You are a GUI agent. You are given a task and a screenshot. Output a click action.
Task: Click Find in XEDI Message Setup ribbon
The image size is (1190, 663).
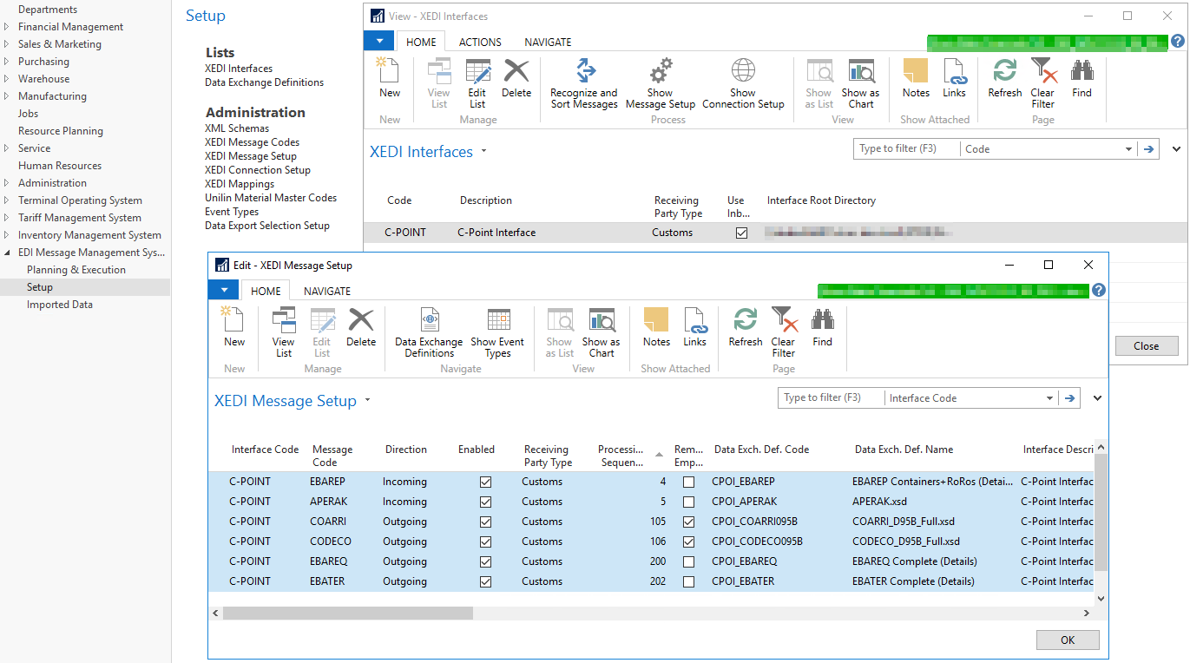822,327
